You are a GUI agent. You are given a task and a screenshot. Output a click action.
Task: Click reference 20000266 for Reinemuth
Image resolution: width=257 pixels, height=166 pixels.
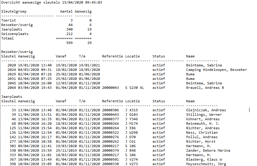[x=110, y=124]
